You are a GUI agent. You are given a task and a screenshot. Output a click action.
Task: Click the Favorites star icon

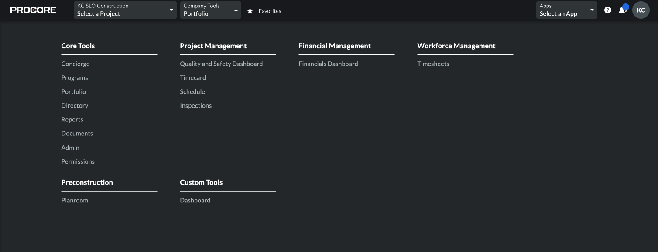click(x=250, y=11)
